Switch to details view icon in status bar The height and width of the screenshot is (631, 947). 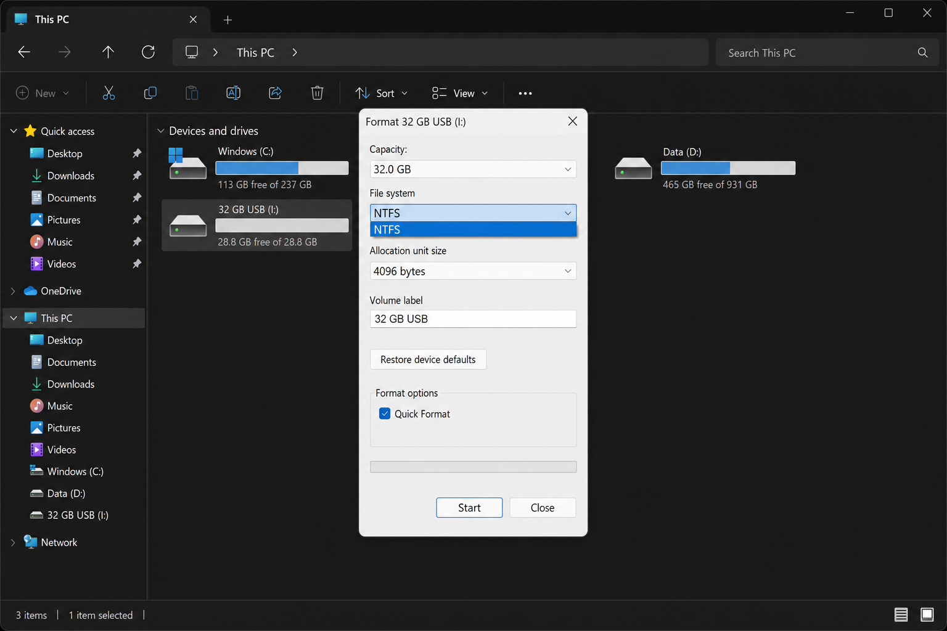pyautogui.click(x=901, y=614)
